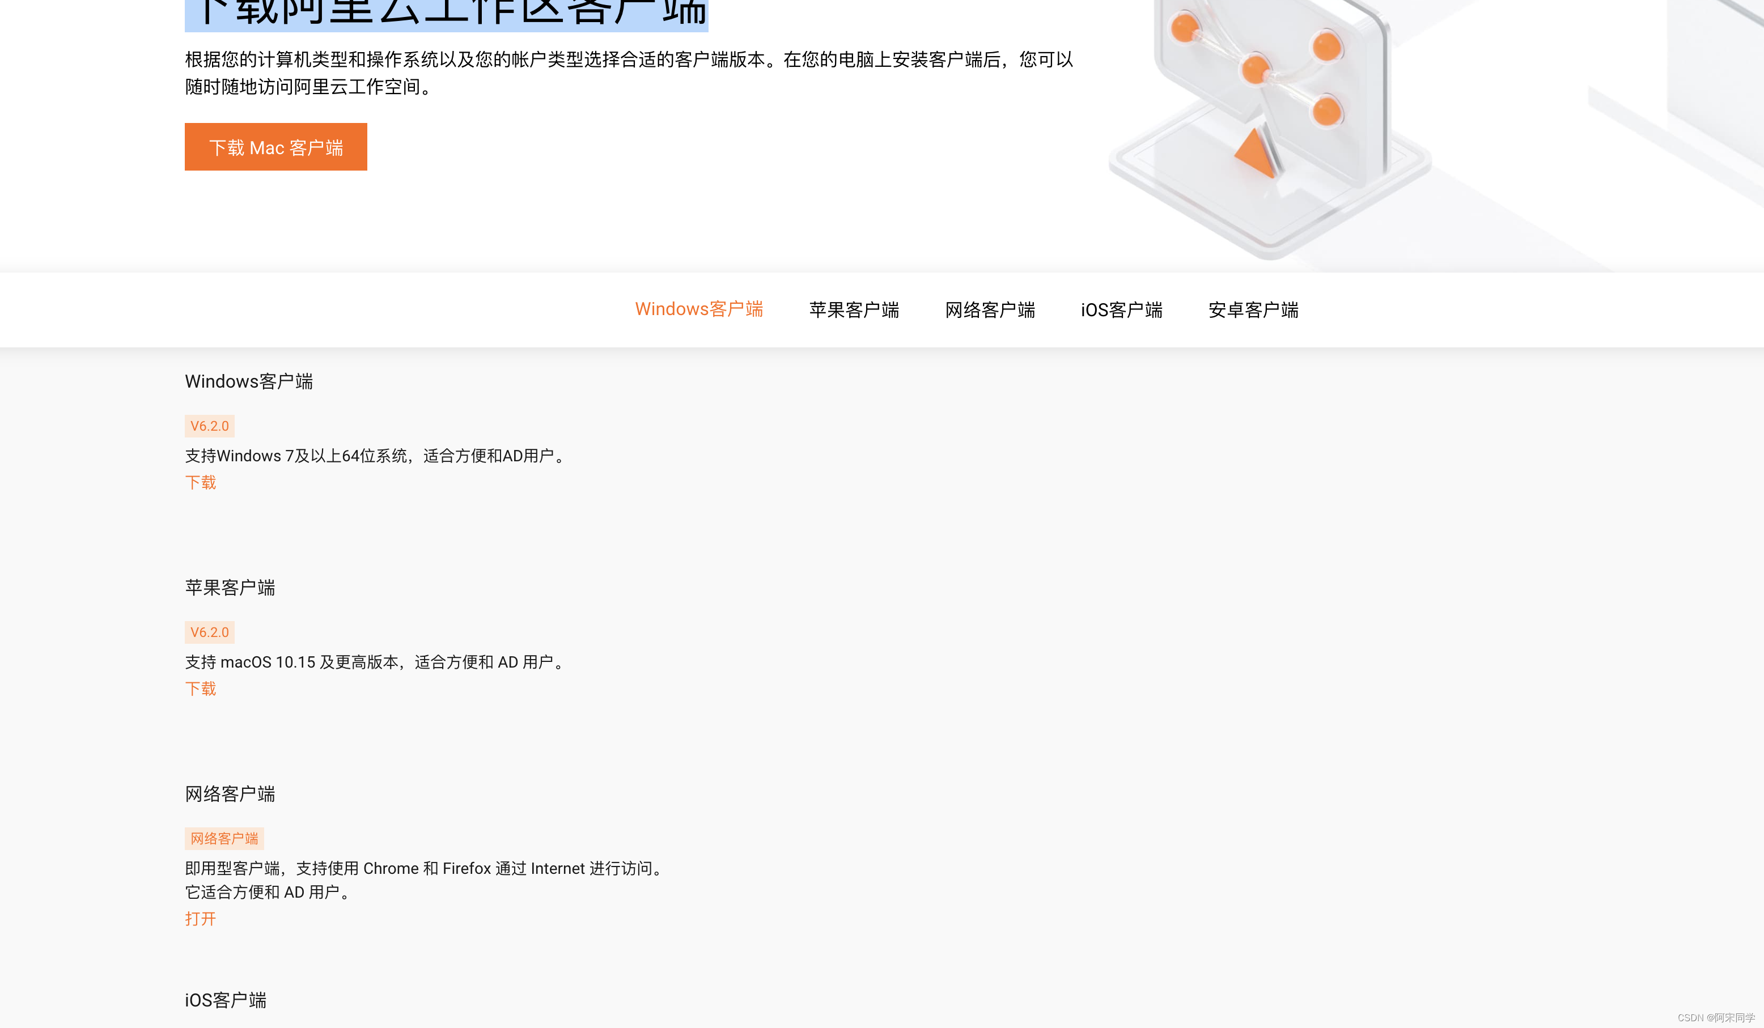The width and height of the screenshot is (1764, 1028).
Task: Click V6.2.0 badge under Windows客户端 heading
Action: coord(209,426)
